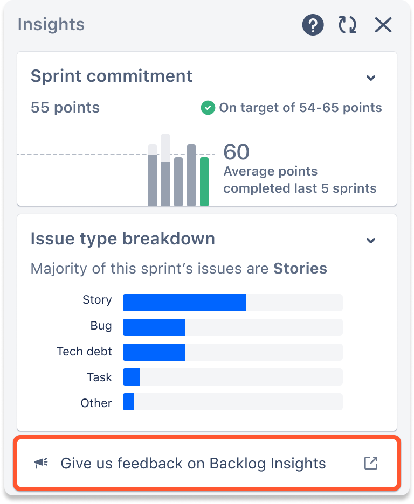Screen dimensions: 414x504
Task: Click the Task issue type bar
Action: [232, 377]
